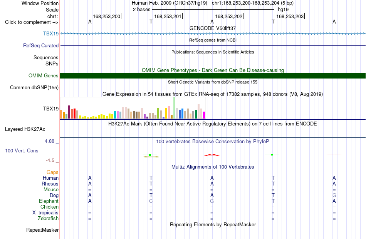Select the dark green OMIM gene bar

pos(213,75)
